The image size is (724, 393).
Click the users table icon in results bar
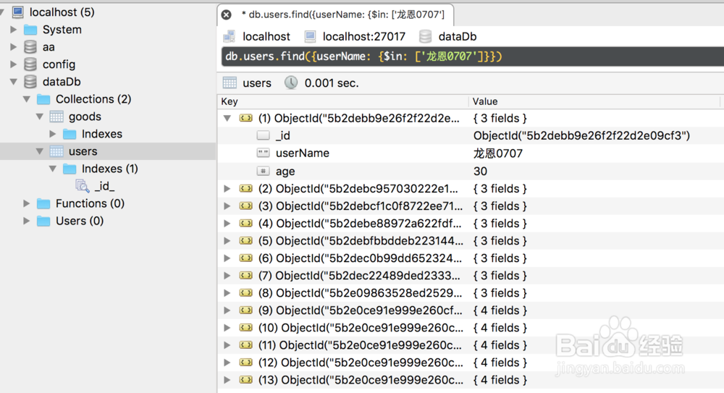230,83
